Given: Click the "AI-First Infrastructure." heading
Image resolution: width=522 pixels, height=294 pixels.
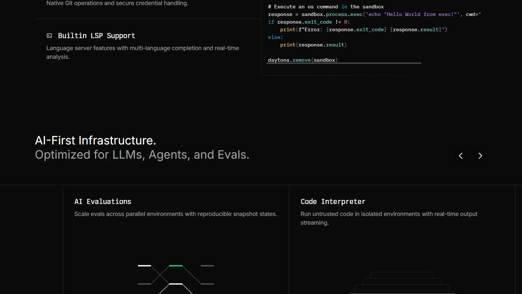Looking at the screenshot, I should point(95,140).
